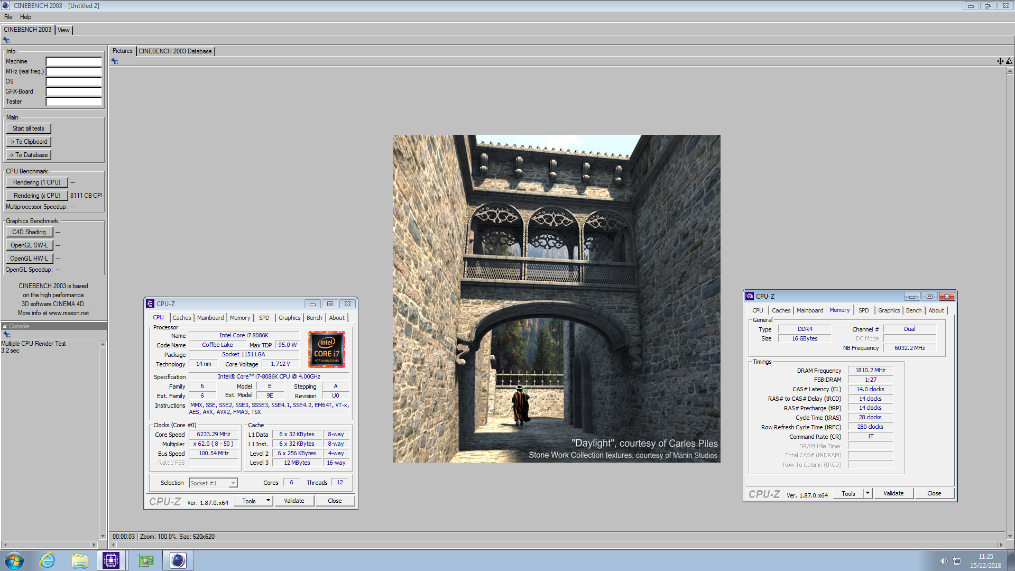Click console scrollbar up arrow
The height and width of the screenshot is (571, 1015).
[x=103, y=344]
